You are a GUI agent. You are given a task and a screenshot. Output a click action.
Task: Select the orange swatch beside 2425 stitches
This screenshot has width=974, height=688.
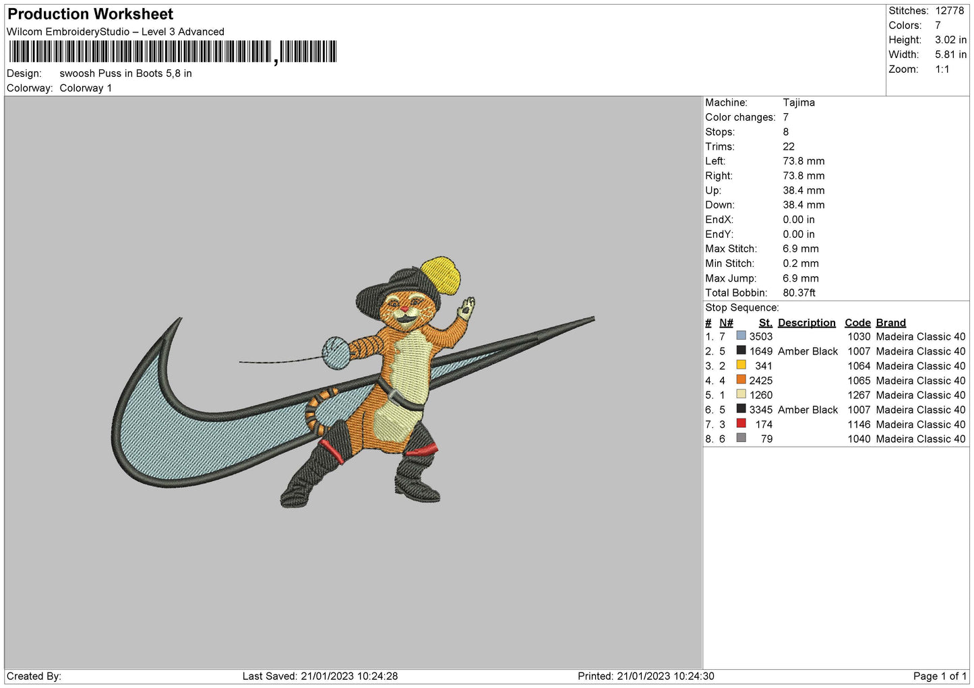(x=741, y=380)
